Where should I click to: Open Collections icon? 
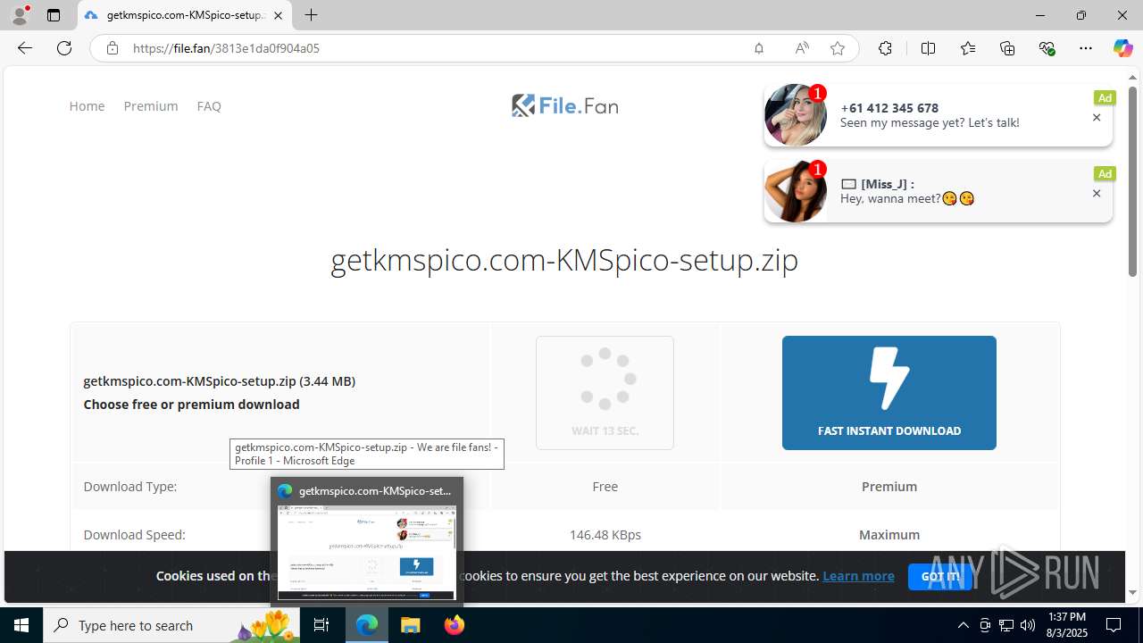tap(1007, 48)
